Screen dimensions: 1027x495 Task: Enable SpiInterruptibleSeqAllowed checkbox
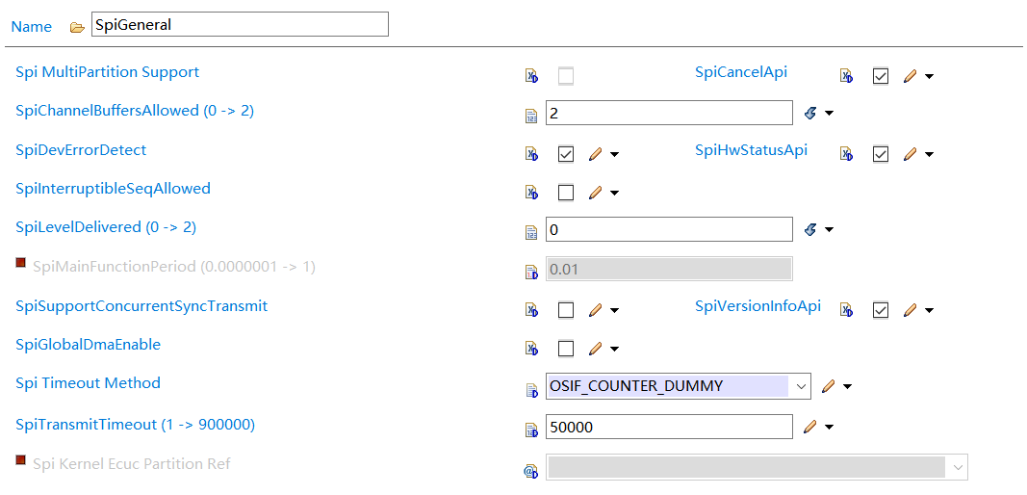click(566, 193)
